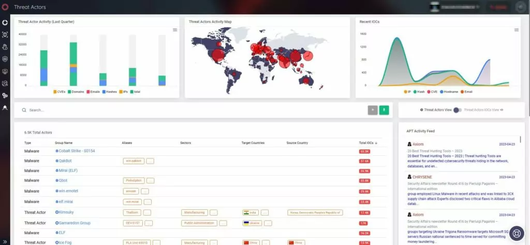The image size is (530, 245).
Task: Click eye icon next to IOCs View
Action: point(502,110)
